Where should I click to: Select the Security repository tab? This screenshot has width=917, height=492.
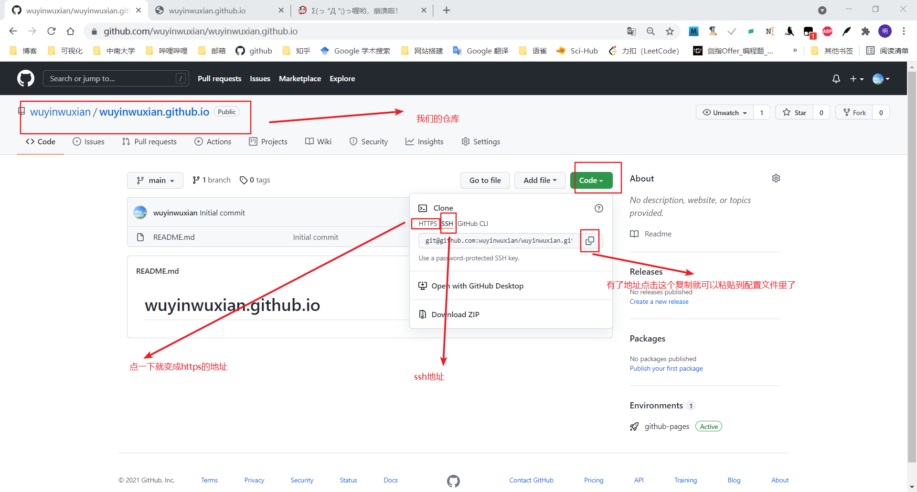[x=369, y=141]
